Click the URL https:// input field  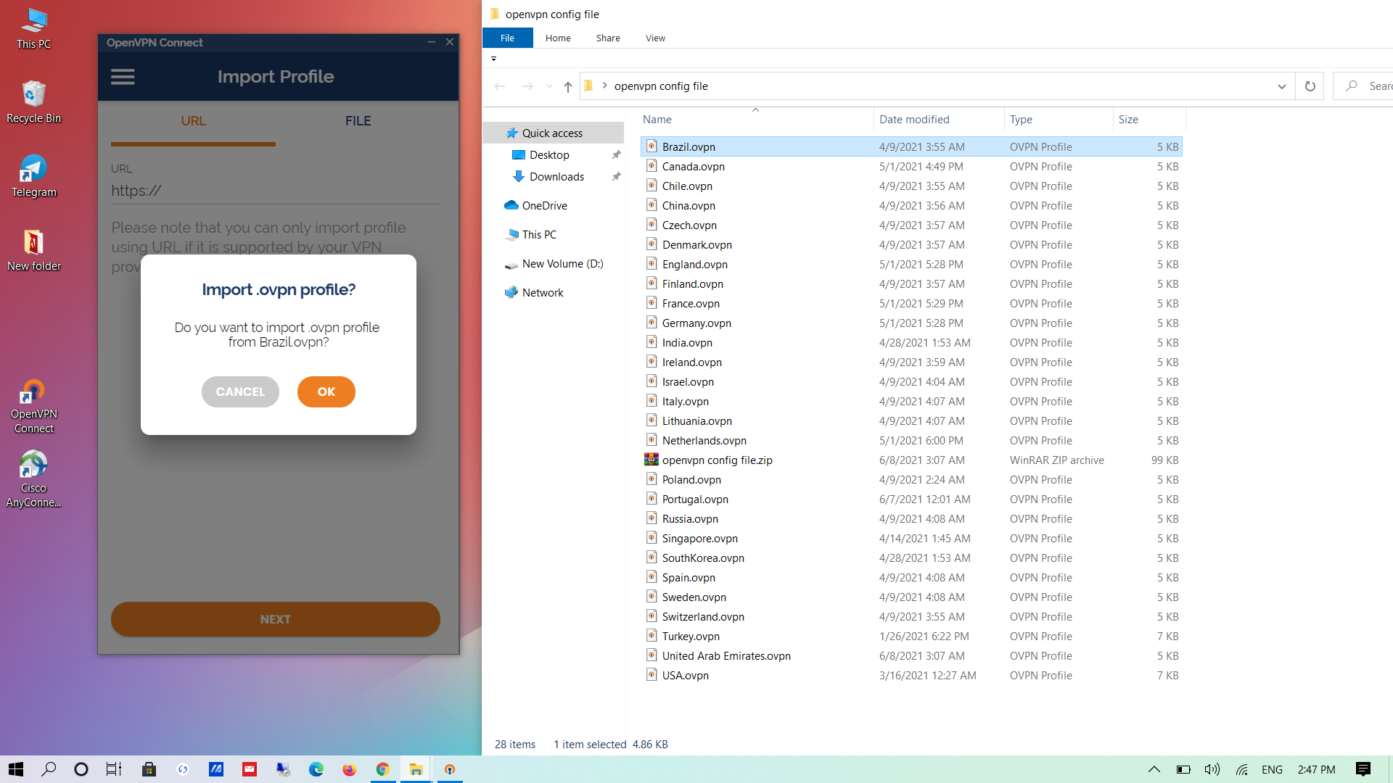point(276,191)
